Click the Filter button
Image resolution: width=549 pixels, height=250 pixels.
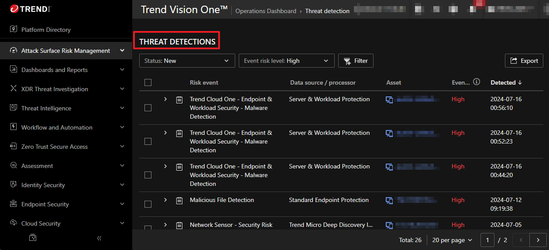tap(356, 61)
